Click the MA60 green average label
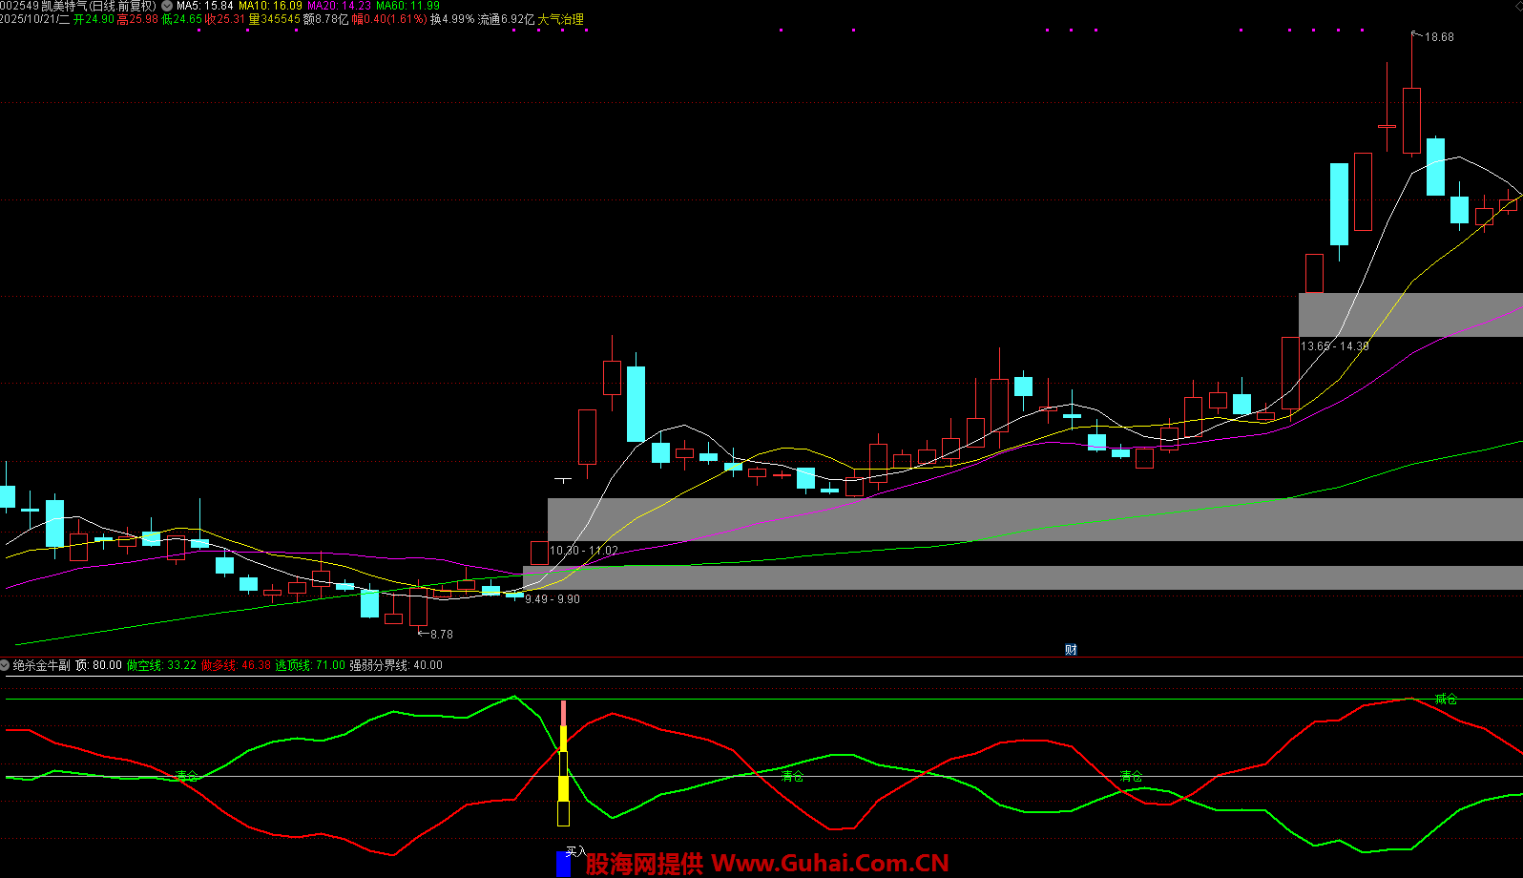Viewport: 1523px width, 878px height. (407, 6)
